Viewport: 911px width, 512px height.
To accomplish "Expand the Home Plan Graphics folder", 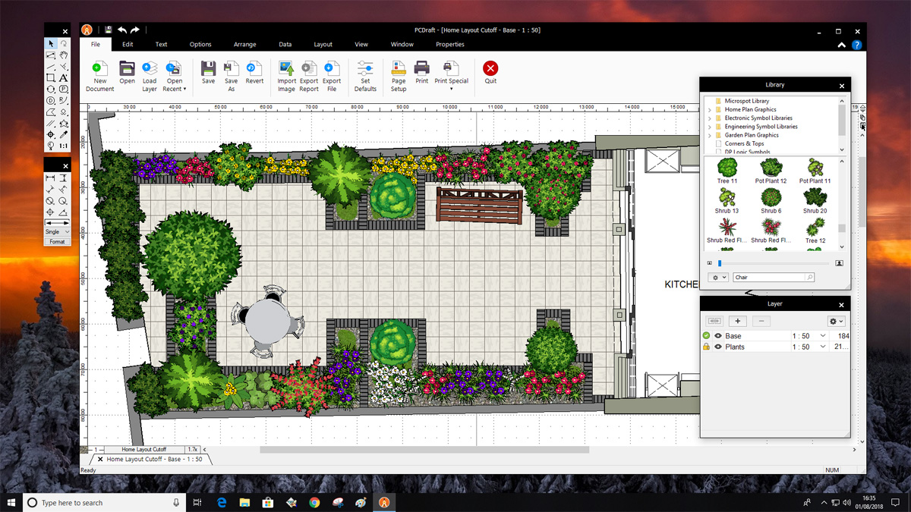I will click(x=710, y=109).
